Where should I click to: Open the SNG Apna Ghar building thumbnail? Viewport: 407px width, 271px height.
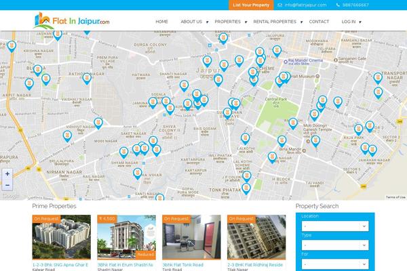62,237
